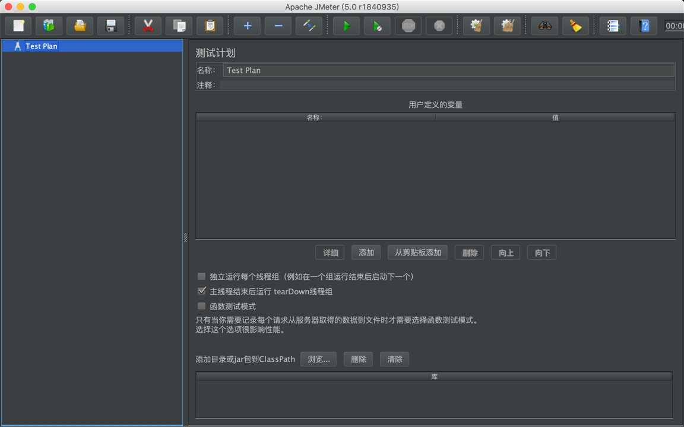Image resolution: width=684 pixels, height=427 pixels.
Task: Click the 名称 name input field
Action: (x=449, y=70)
